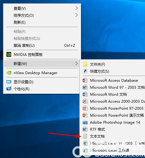Click the PowerPoint 97-2003 icon
Screen dimensions: 145x158
85,108
